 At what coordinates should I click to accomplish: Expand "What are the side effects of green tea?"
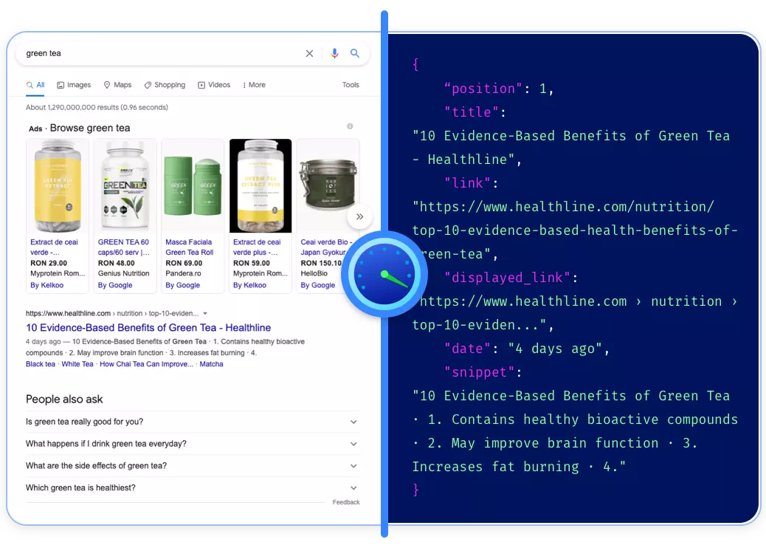[x=192, y=466]
